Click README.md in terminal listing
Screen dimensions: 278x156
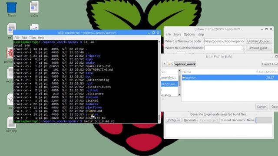[x=94, y=111]
